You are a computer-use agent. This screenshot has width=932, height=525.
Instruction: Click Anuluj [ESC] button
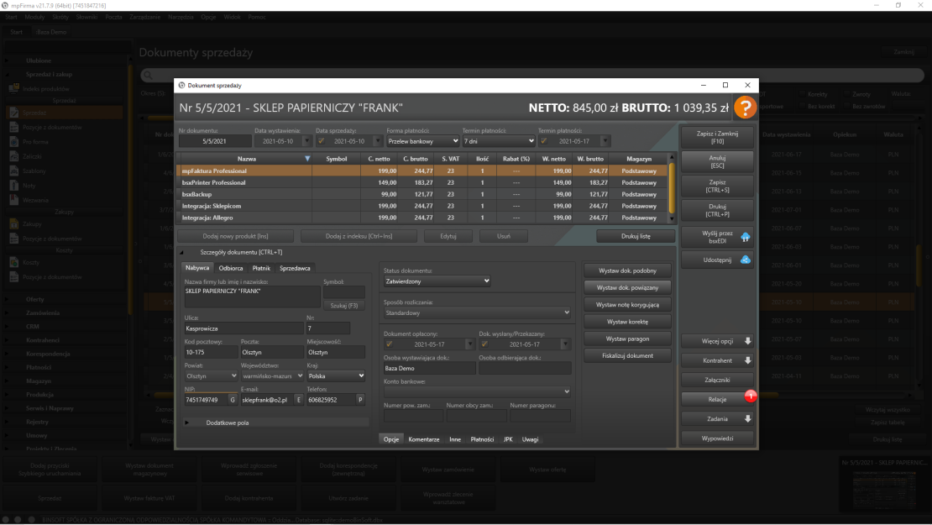[717, 162]
